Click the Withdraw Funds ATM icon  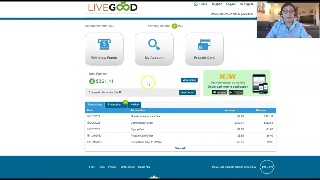tap(104, 44)
